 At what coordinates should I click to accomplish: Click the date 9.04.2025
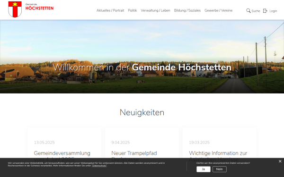click(120, 143)
